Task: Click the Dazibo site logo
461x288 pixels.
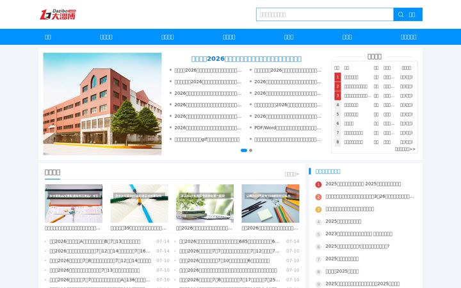Action: (58, 14)
